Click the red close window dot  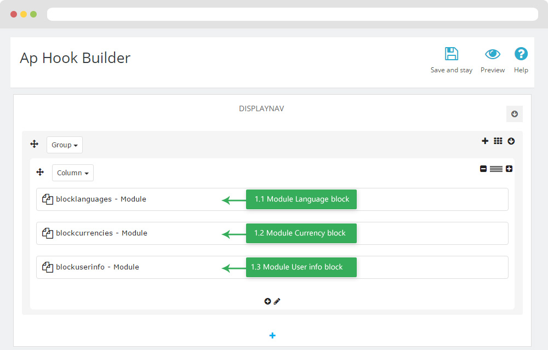[x=14, y=14]
